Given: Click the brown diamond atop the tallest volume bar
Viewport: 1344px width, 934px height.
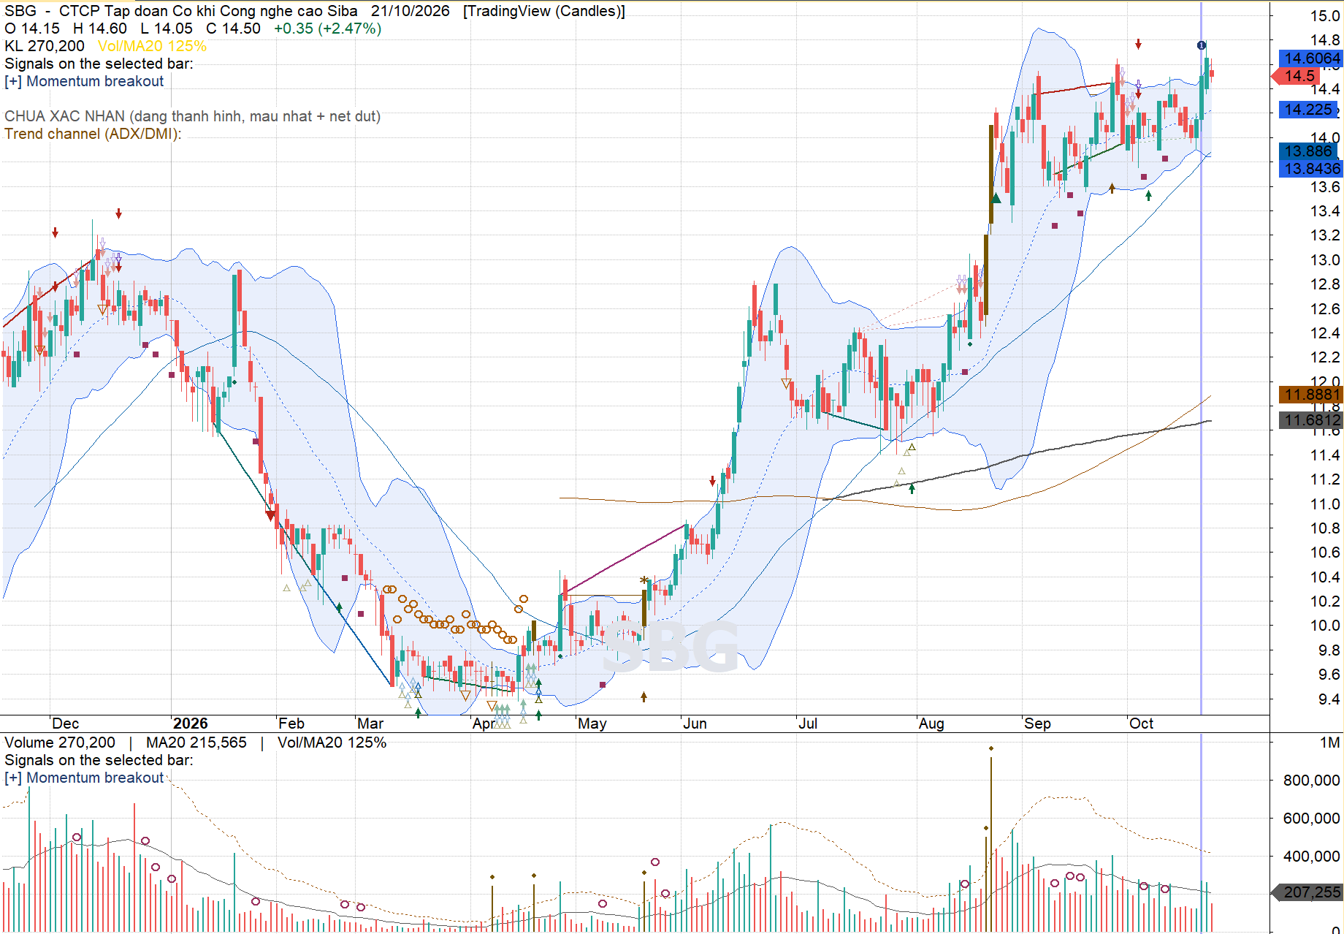Looking at the screenshot, I should [x=991, y=748].
